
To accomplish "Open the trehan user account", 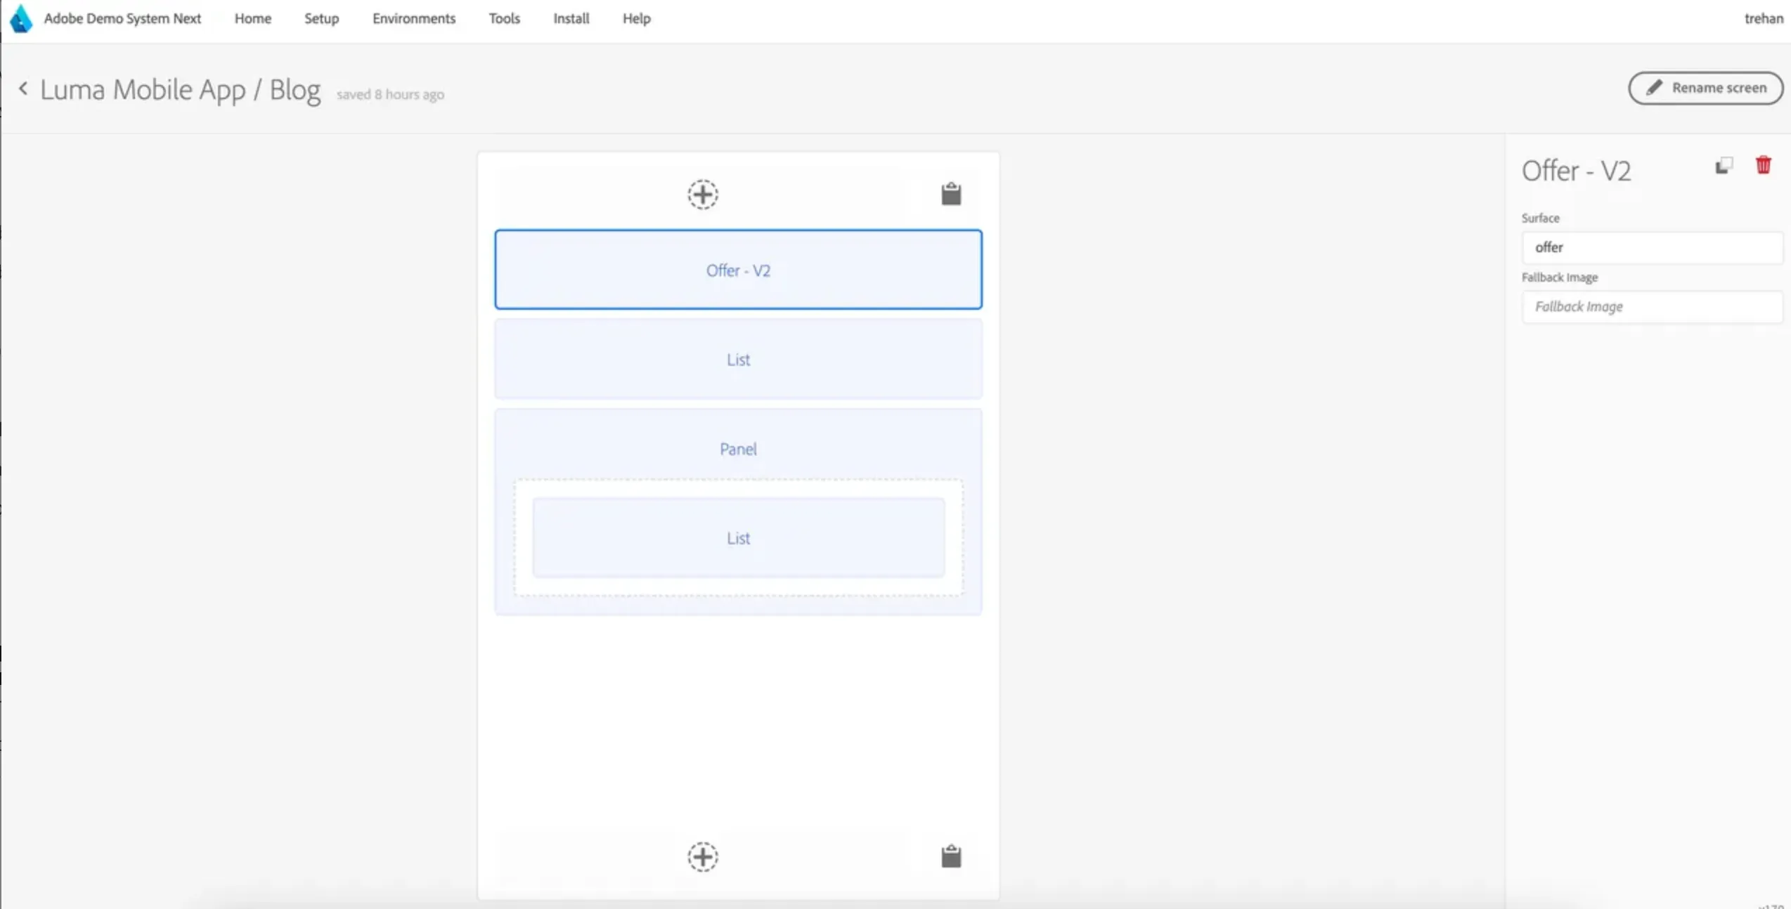I will [1764, 19].
